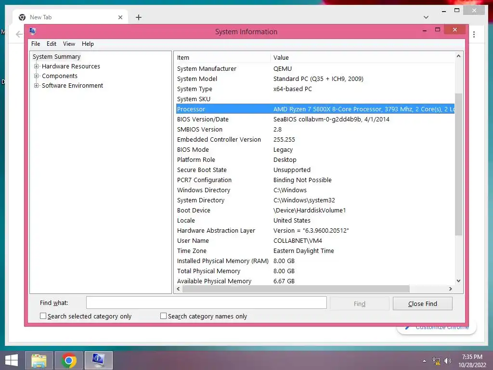Select the Embedded Controller Version row

click(x=315, y=139)
